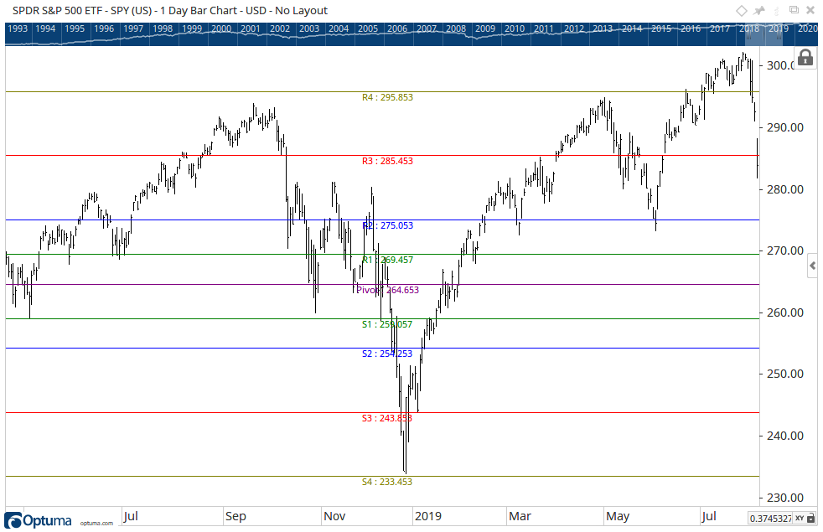This screenshot has height=532, width=823.
Task: Select the 'R4 : 295.853' pivot label
Action: tap(387, 97)
